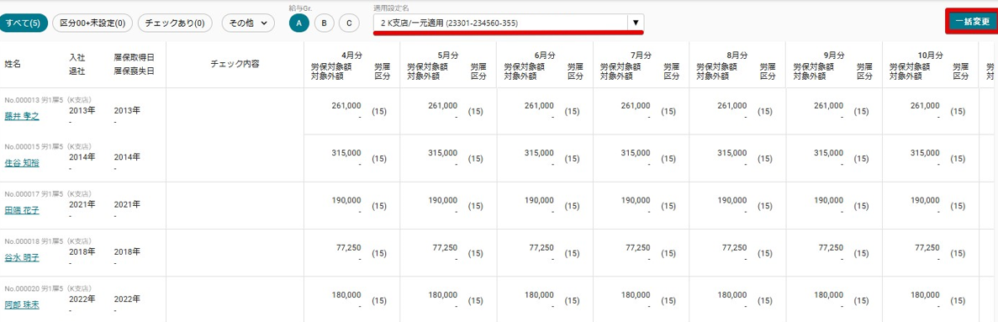998x322 pixels.
Task: Select 190,000 in the 6月分 column
Action: 539,200
